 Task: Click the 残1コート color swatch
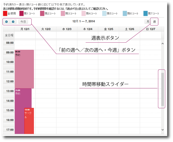click(21, 14)
